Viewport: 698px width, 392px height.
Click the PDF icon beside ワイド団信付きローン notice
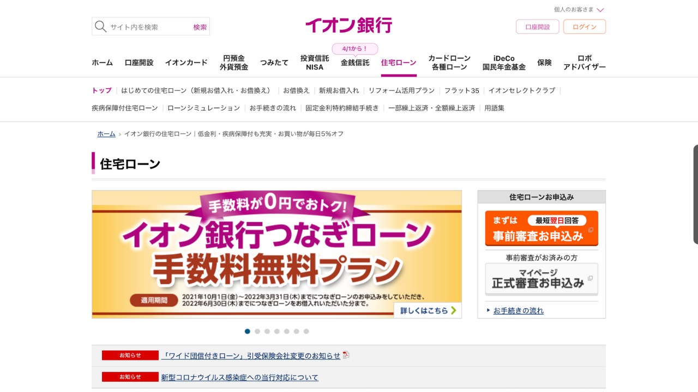pos(346,355)
